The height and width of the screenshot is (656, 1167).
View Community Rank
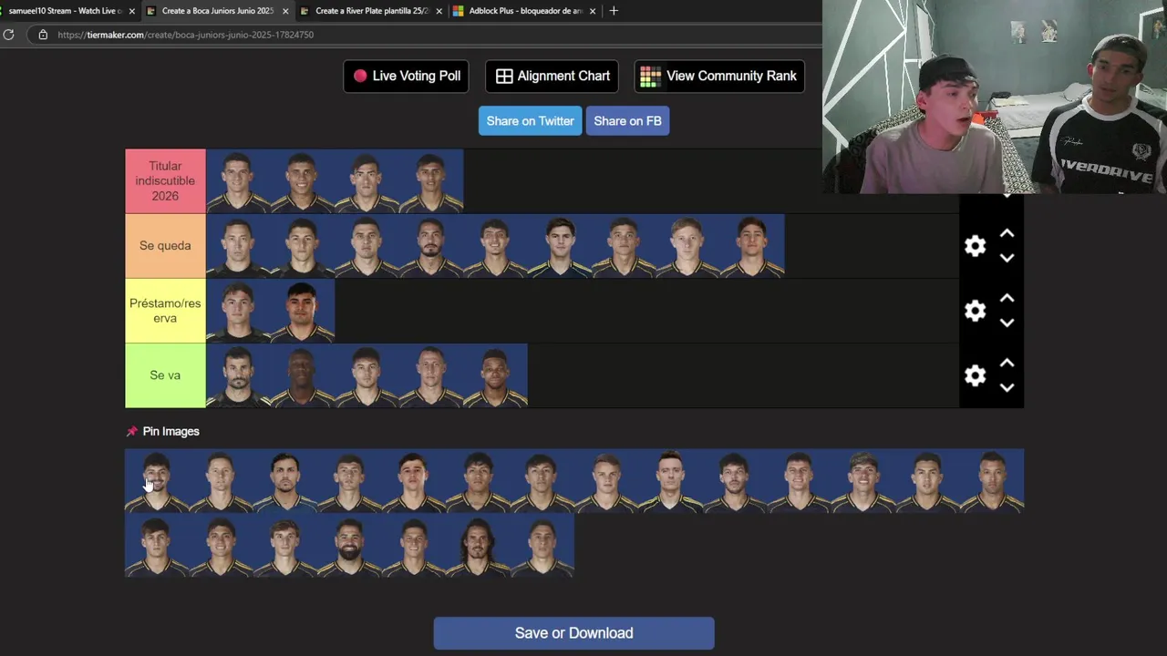tap(719, 77)
